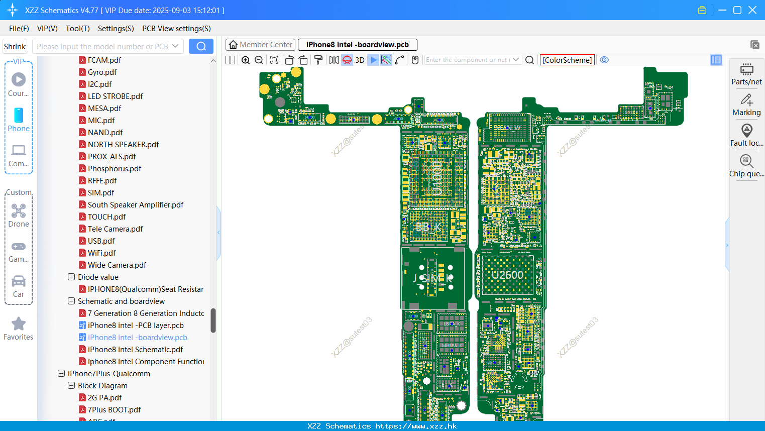Toggle the net route display icon
Screen dimensions: 765x431
click(386, 60)
